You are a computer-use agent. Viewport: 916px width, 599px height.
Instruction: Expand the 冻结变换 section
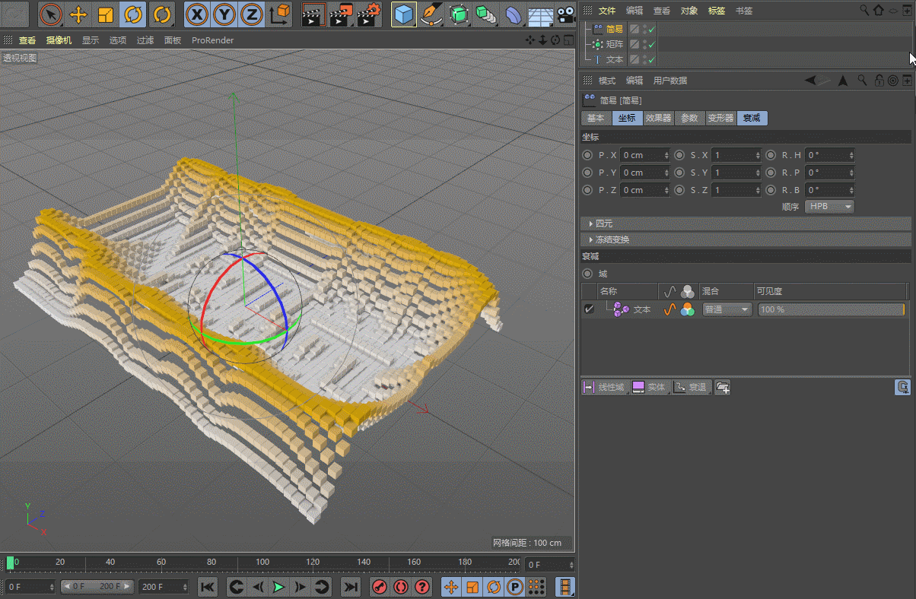click(746, 239)
